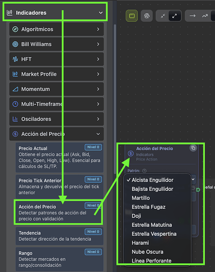
Task: Click the Bill Williams target icon
Action: [15, 44]
